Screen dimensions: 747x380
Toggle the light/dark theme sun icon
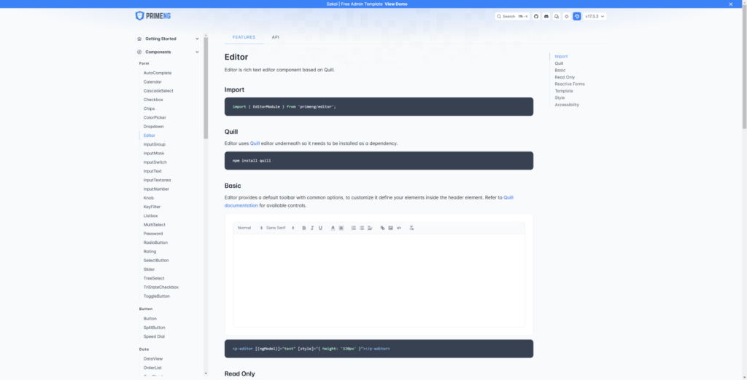[x=566, y=16]
